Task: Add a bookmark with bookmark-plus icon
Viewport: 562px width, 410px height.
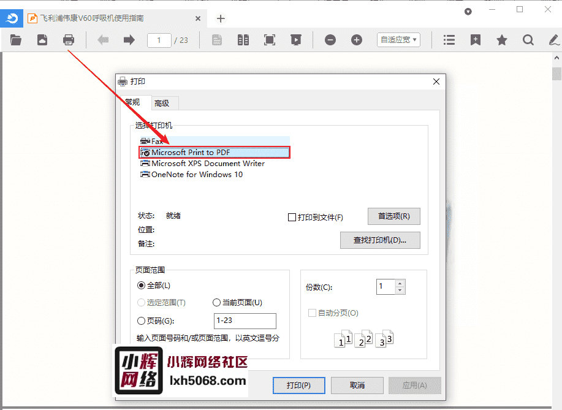Action: click(475, 40)
